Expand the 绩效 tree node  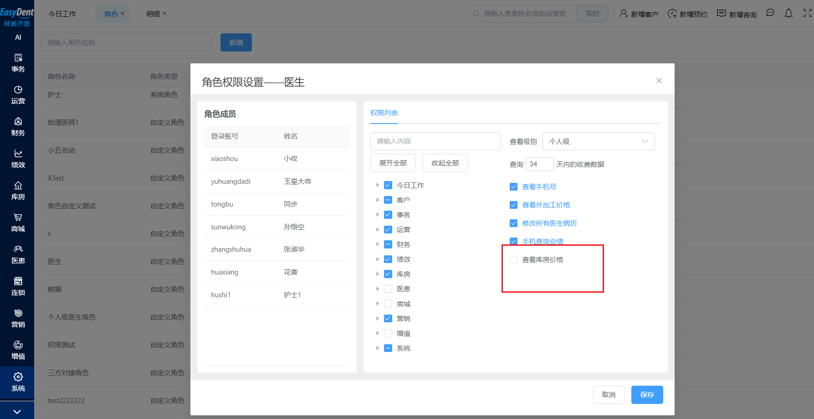(x=377, y=259)
